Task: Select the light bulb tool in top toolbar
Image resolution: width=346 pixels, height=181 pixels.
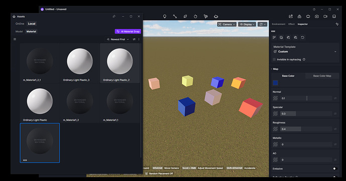Action: point(164,17)
